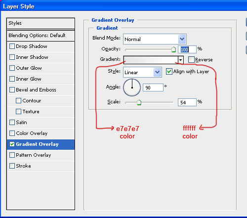Image resolution: width=247 pixels, height=218 pixels.
Task: Tick the Inner Shadow checkbox
Action: click(x=12, y=57)
